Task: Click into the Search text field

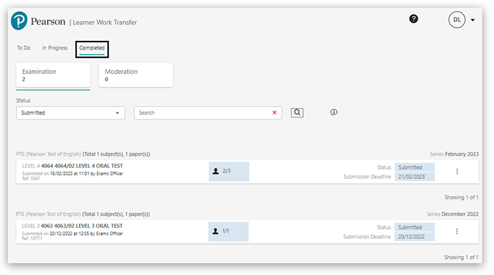Action: coord(203,113)
